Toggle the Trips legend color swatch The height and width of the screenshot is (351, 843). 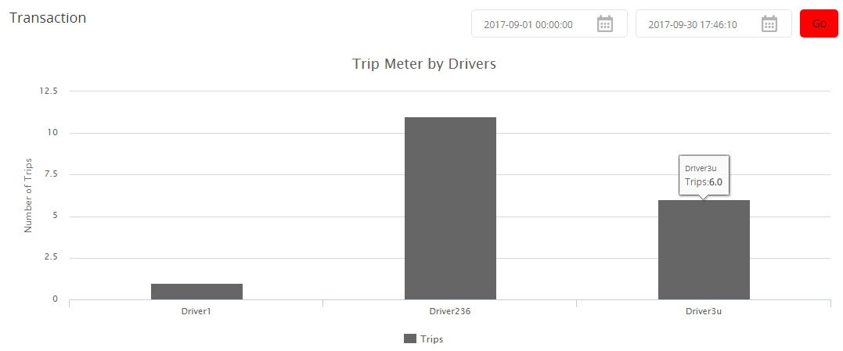coord(410,338)
